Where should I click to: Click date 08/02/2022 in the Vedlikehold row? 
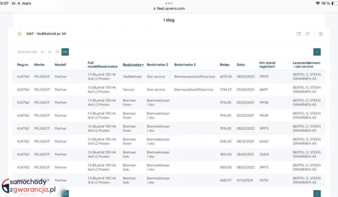pos(246,77)
